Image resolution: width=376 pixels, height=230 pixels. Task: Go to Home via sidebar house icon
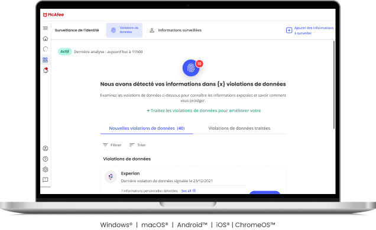(46, 38)
